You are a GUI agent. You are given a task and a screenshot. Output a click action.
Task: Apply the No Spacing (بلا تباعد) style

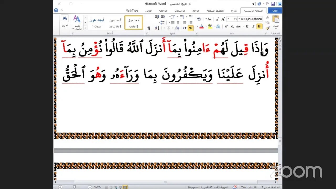point(115,23)
